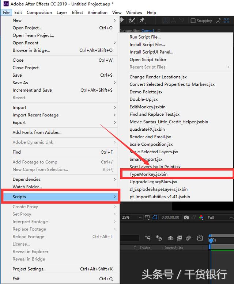Choose Install Script File...
Screen dimensions: 234x284
pos(175,45)
